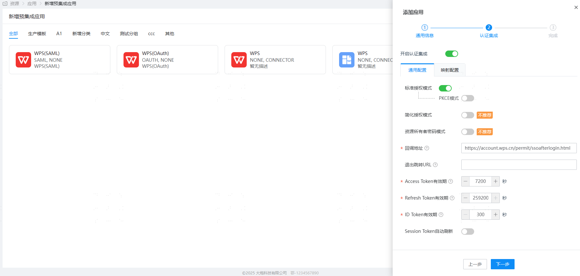The width and height of the screenshot is (580, 276).
Task: Click help icon for Refresh Token有效期
Action: (452, 198)
